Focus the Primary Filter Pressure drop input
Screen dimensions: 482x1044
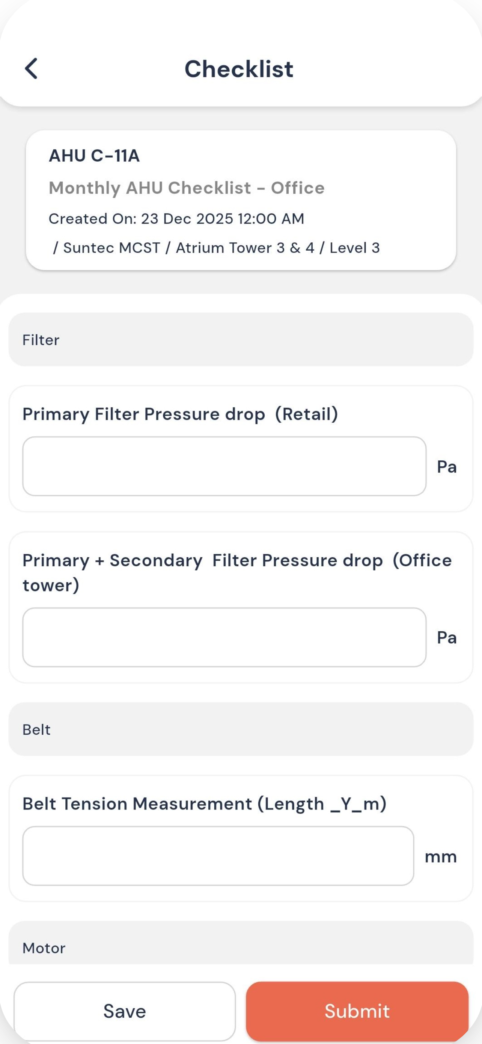pos(224,466)
